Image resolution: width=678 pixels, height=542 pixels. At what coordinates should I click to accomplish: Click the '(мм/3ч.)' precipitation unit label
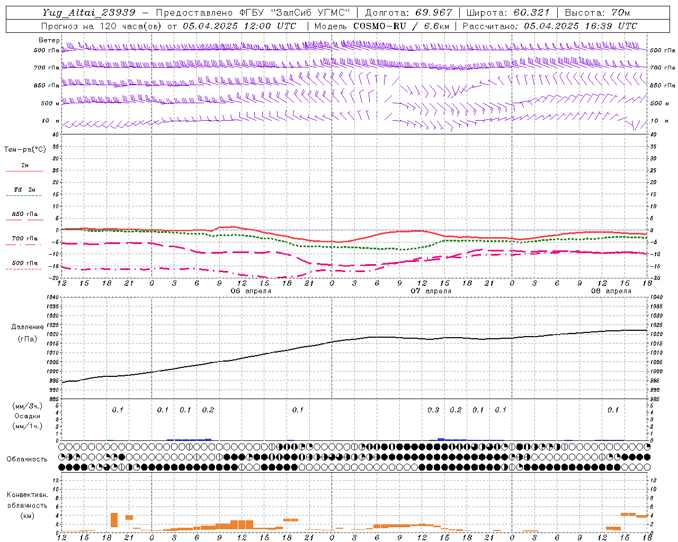tap(28, 406)
